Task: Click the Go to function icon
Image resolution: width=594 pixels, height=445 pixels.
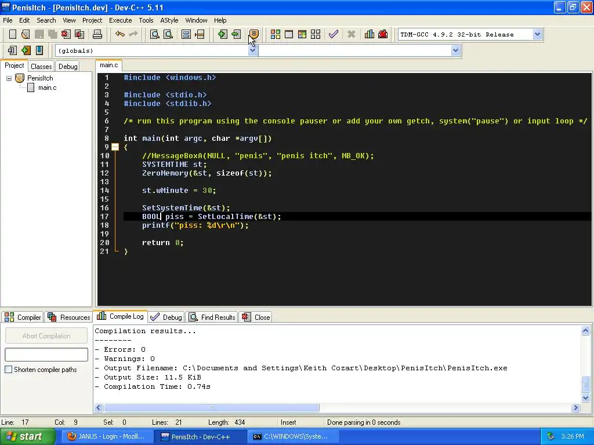Action: (x=186, y=34)
